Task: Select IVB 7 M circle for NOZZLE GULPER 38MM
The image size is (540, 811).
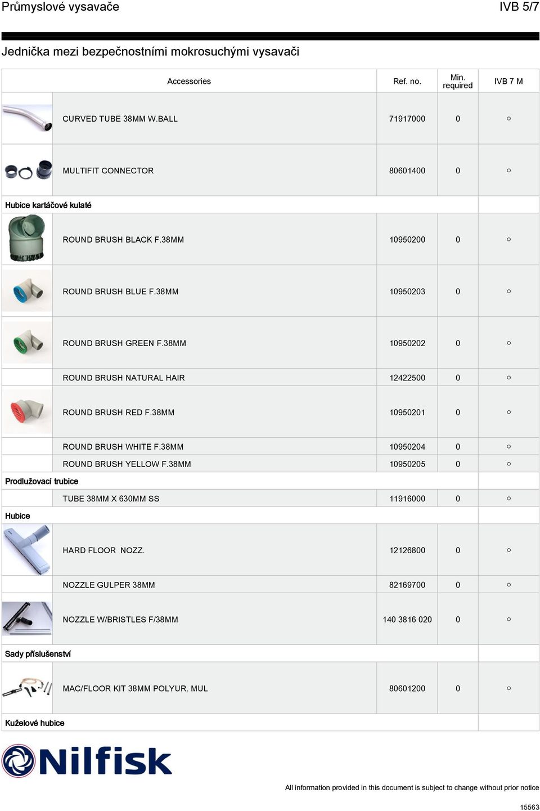Action: (508, 585)
